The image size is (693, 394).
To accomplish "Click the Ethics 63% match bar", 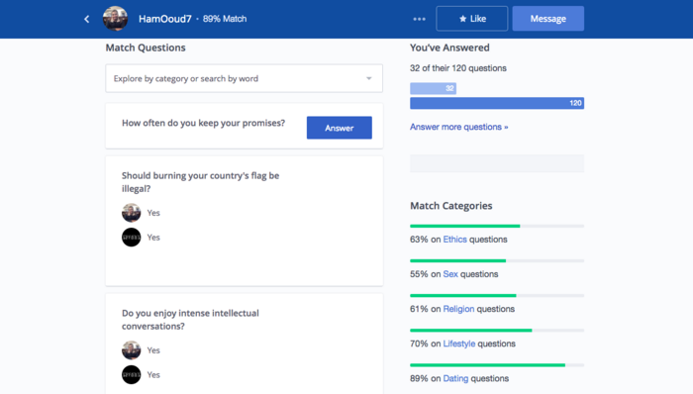I will [x=497, y=226].
